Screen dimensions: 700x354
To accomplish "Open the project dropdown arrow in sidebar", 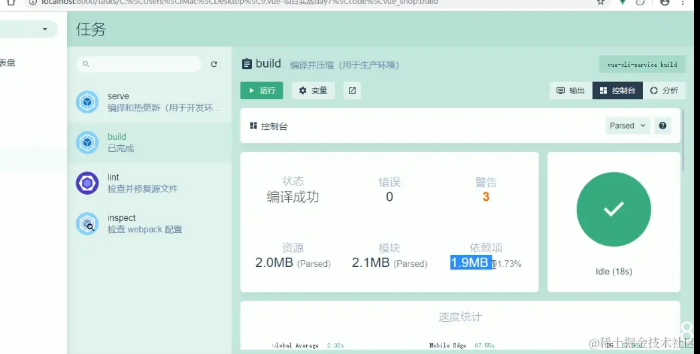I will pos(45,29).
